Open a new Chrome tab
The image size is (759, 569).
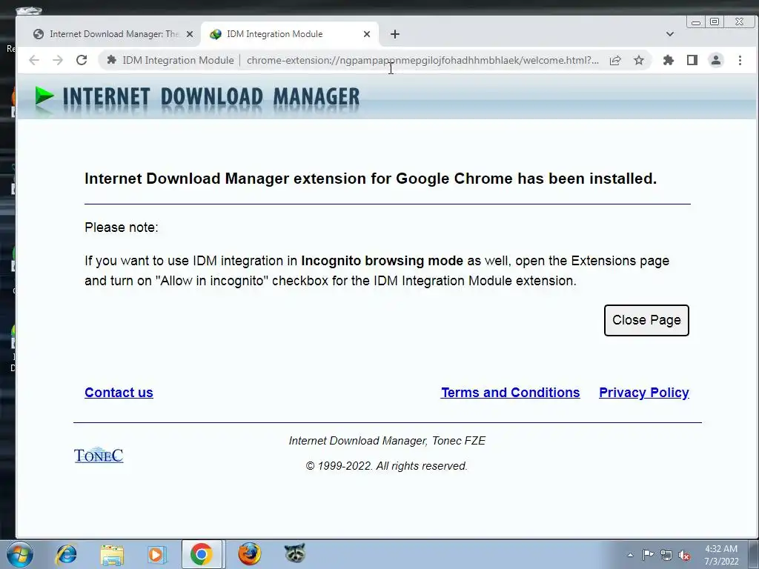(394, 34)
